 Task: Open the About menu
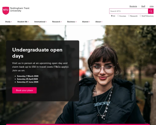tap(99, 22)
